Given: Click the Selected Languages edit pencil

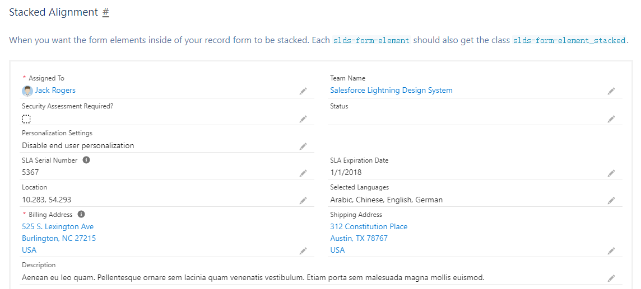Looking at the screenshot, I should 611,200.
